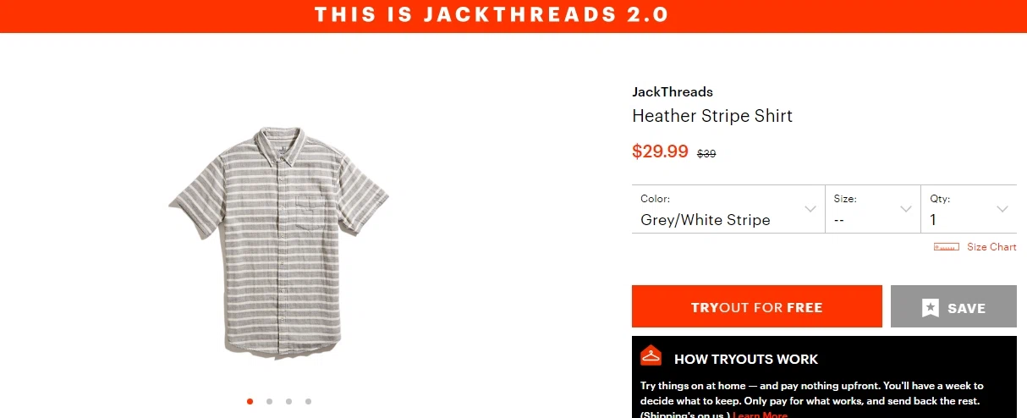Click TRYOUT FOR FREE button

tap(757, 306)
